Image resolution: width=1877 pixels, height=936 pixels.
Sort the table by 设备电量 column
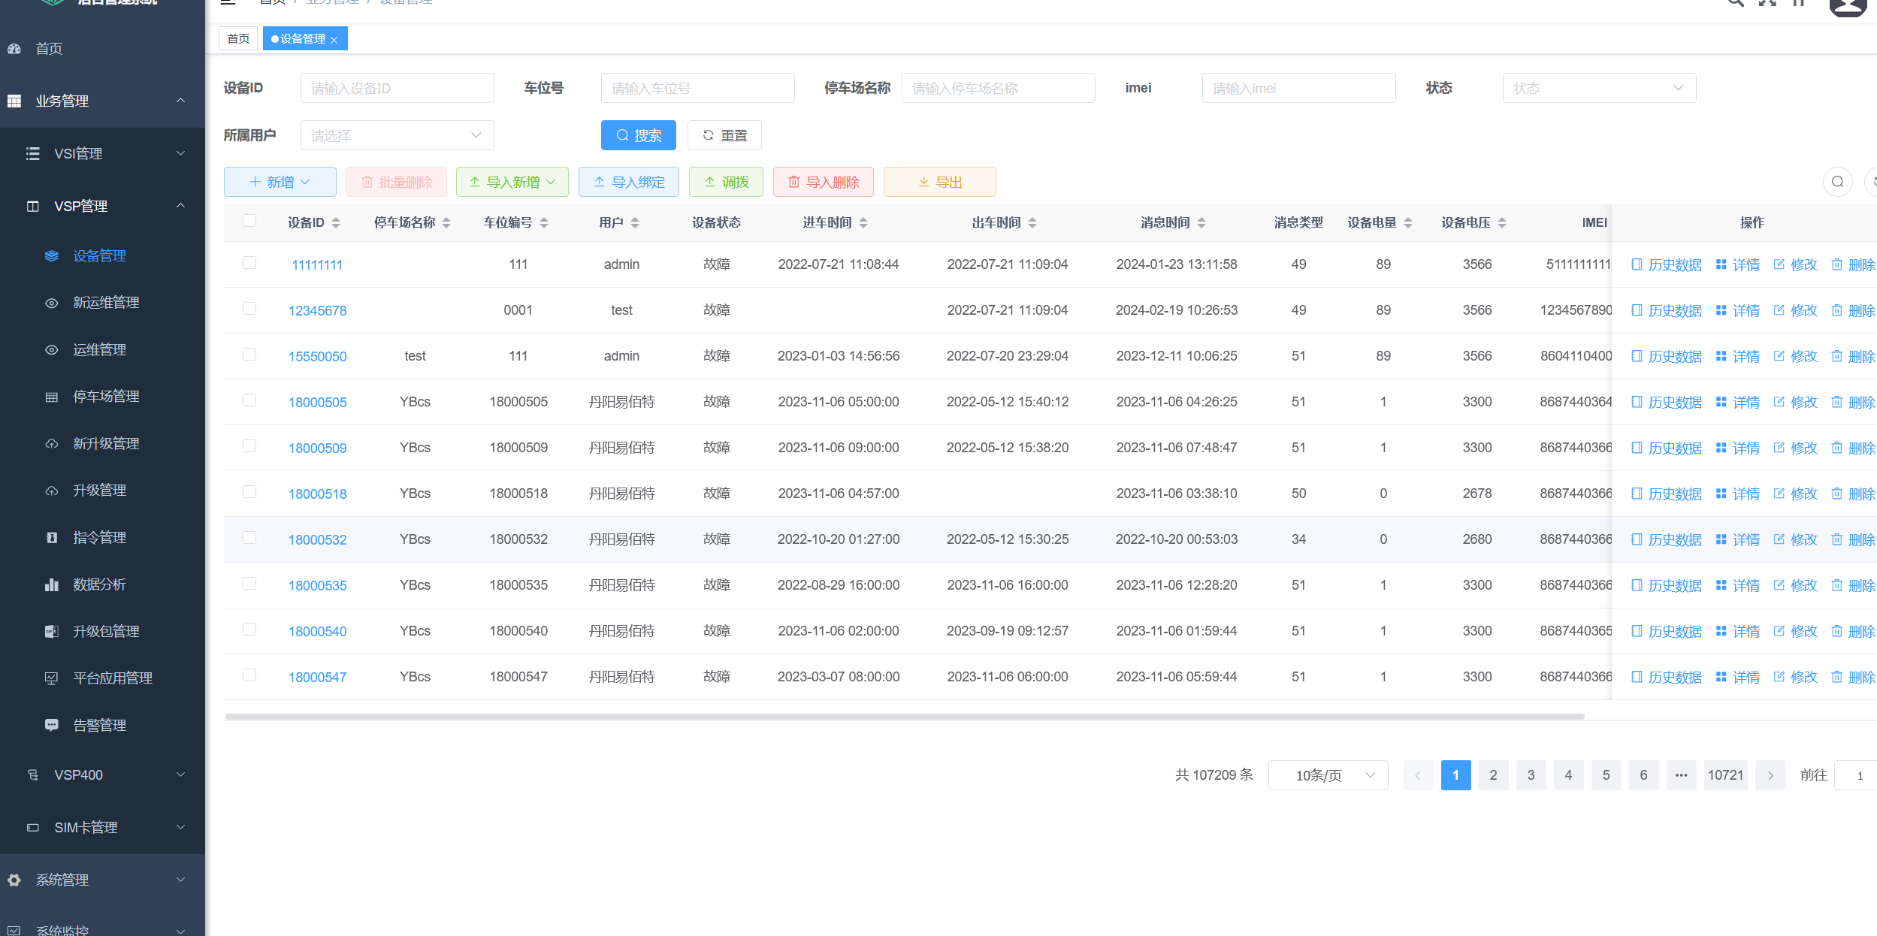coord(1408,223)
